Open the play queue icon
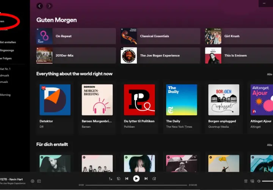 click(x=246, y=181)
